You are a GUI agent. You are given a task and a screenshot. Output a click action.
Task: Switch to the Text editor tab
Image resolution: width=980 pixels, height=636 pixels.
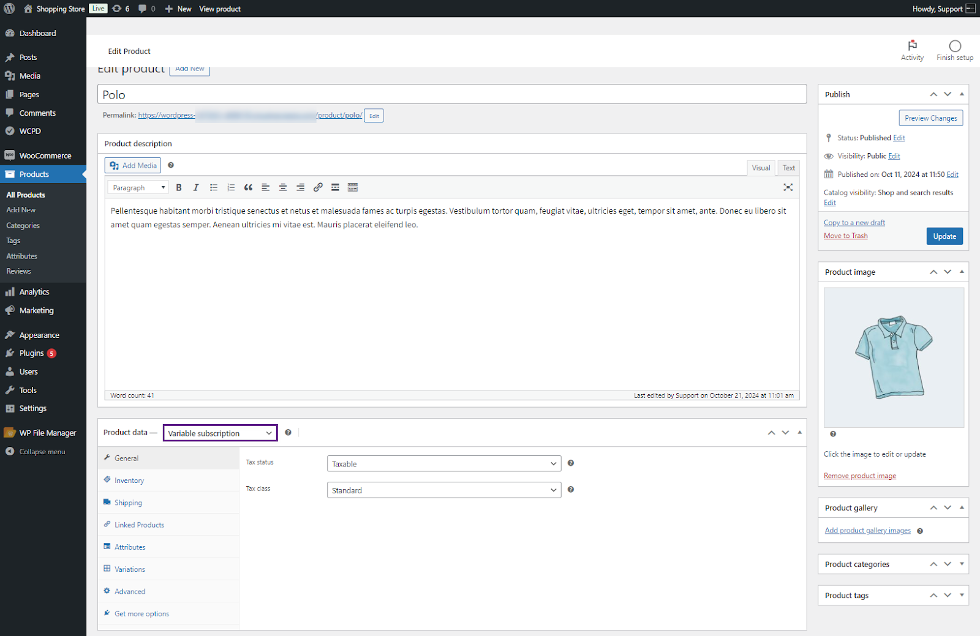tap(789, 168)
